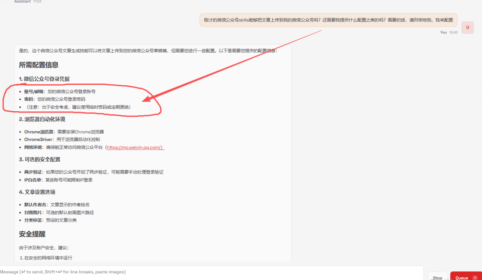
Task: Click the Assistant label at top
Action: [x=22, y=2]
